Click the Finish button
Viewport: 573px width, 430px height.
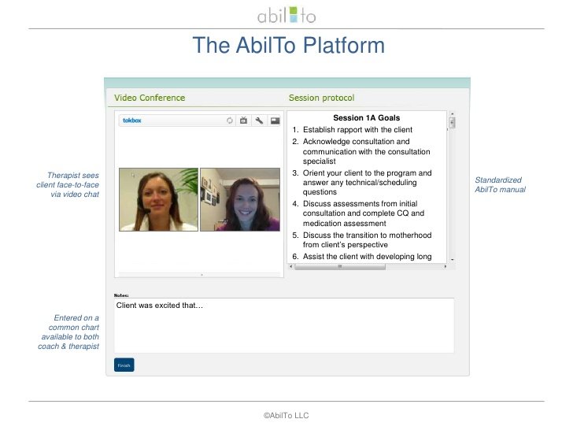[x=124, y=365]
